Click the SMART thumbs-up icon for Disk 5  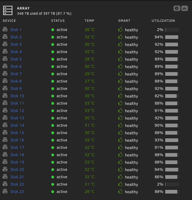120,59
